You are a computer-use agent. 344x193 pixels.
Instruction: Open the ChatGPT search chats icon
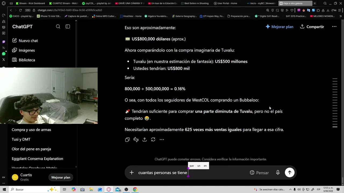tap(58, 27)
